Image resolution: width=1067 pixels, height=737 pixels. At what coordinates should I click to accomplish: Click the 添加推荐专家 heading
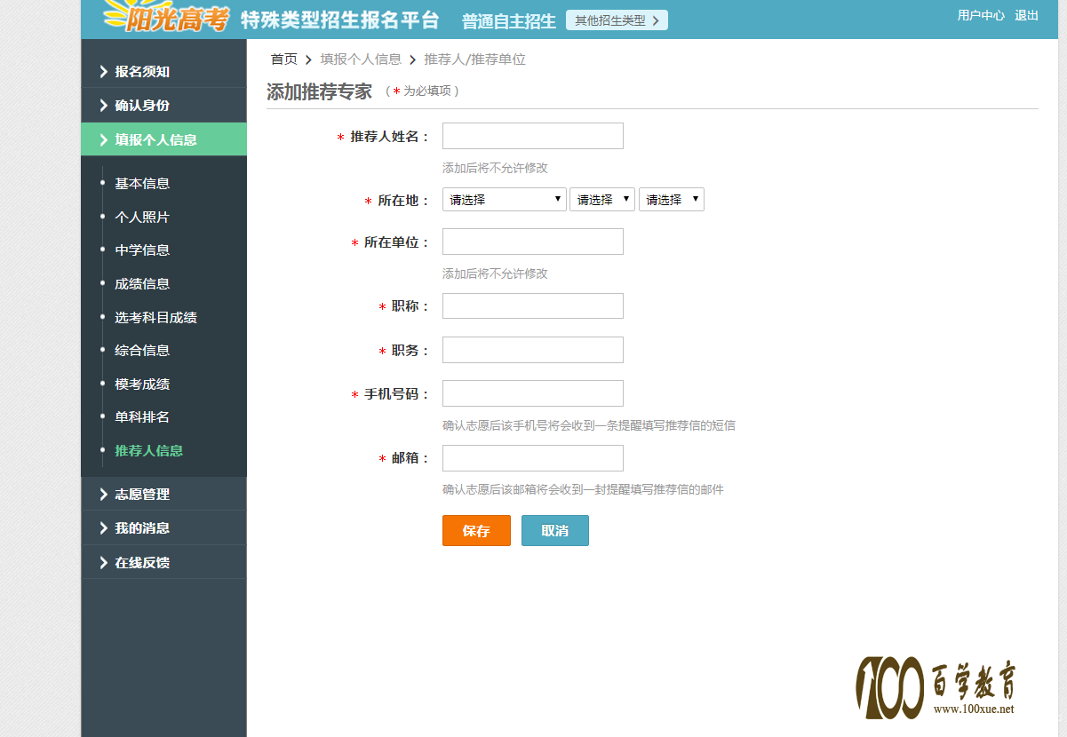click(319, 91)
